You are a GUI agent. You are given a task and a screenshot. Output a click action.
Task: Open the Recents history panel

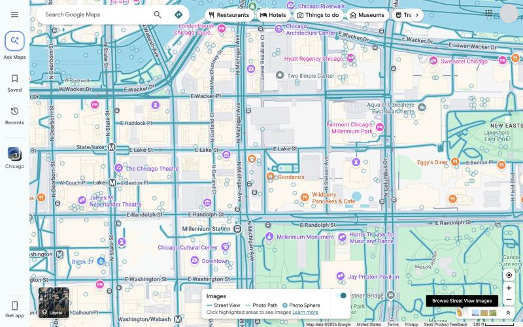(x=14, y=116)
